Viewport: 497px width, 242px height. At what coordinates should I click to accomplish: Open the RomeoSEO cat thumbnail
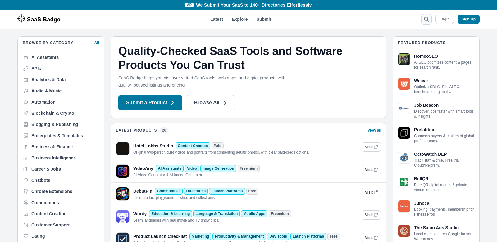[x=404, y=59]
